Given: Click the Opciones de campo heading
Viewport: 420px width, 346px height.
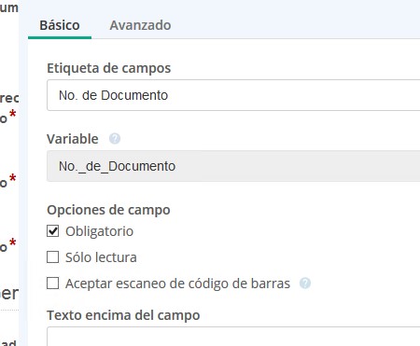Looking at the screenshot, I should [x=108, y=210].
